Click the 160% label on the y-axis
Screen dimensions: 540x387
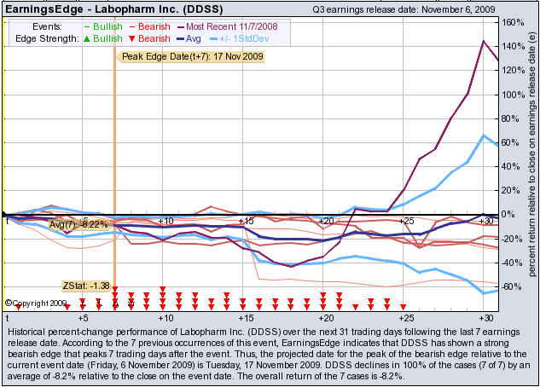514,22
